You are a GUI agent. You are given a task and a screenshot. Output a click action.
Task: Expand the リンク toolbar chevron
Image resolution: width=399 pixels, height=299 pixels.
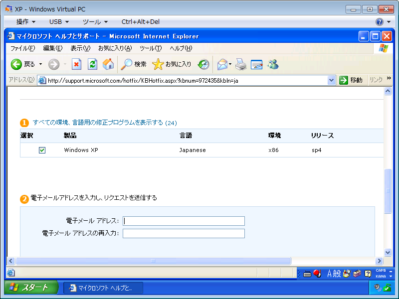389,78
